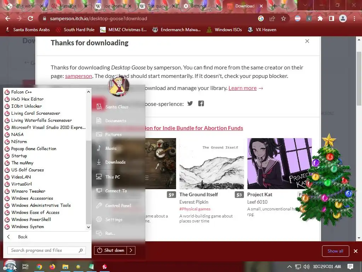Open volume control in system tray

pyautogui.click(x=306, y=267)
